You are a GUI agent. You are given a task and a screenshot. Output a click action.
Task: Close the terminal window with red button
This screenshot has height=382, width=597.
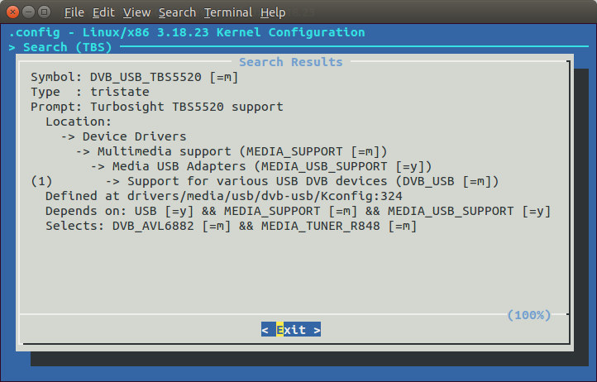[12, 12]
